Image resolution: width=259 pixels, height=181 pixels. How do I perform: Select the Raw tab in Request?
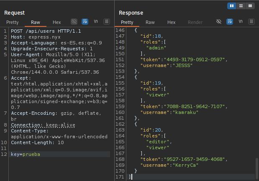[x=35, y=22]
